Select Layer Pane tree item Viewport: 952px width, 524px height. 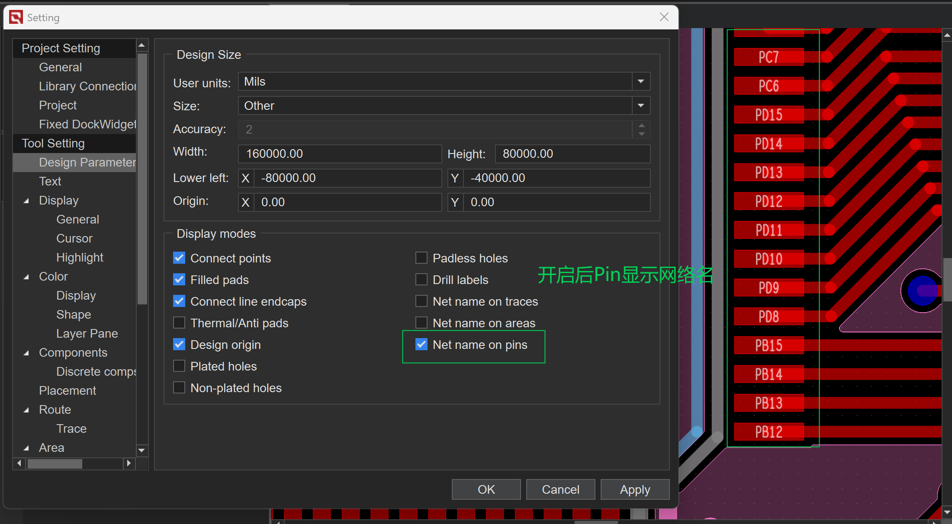pos(87,333)
